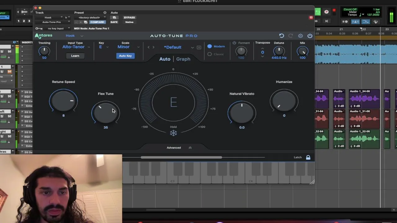Increase Transpose with the up arrow

(x=262, y=48)
